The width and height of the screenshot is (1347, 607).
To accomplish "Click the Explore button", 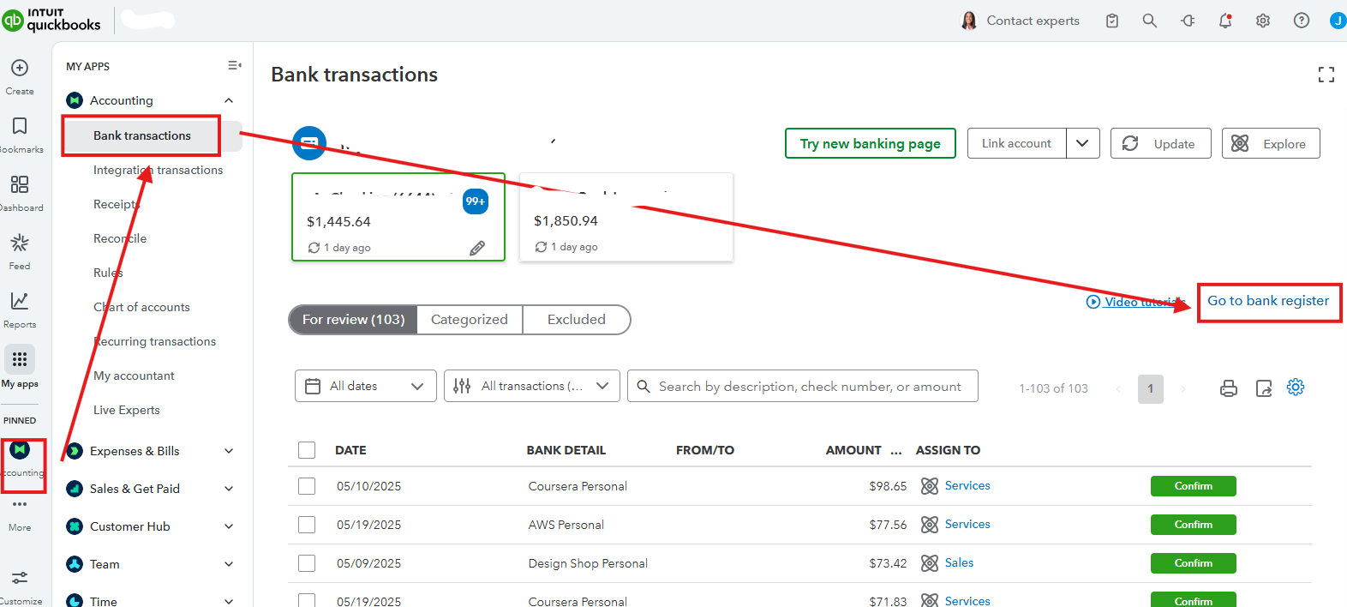I will (1271, 143).
